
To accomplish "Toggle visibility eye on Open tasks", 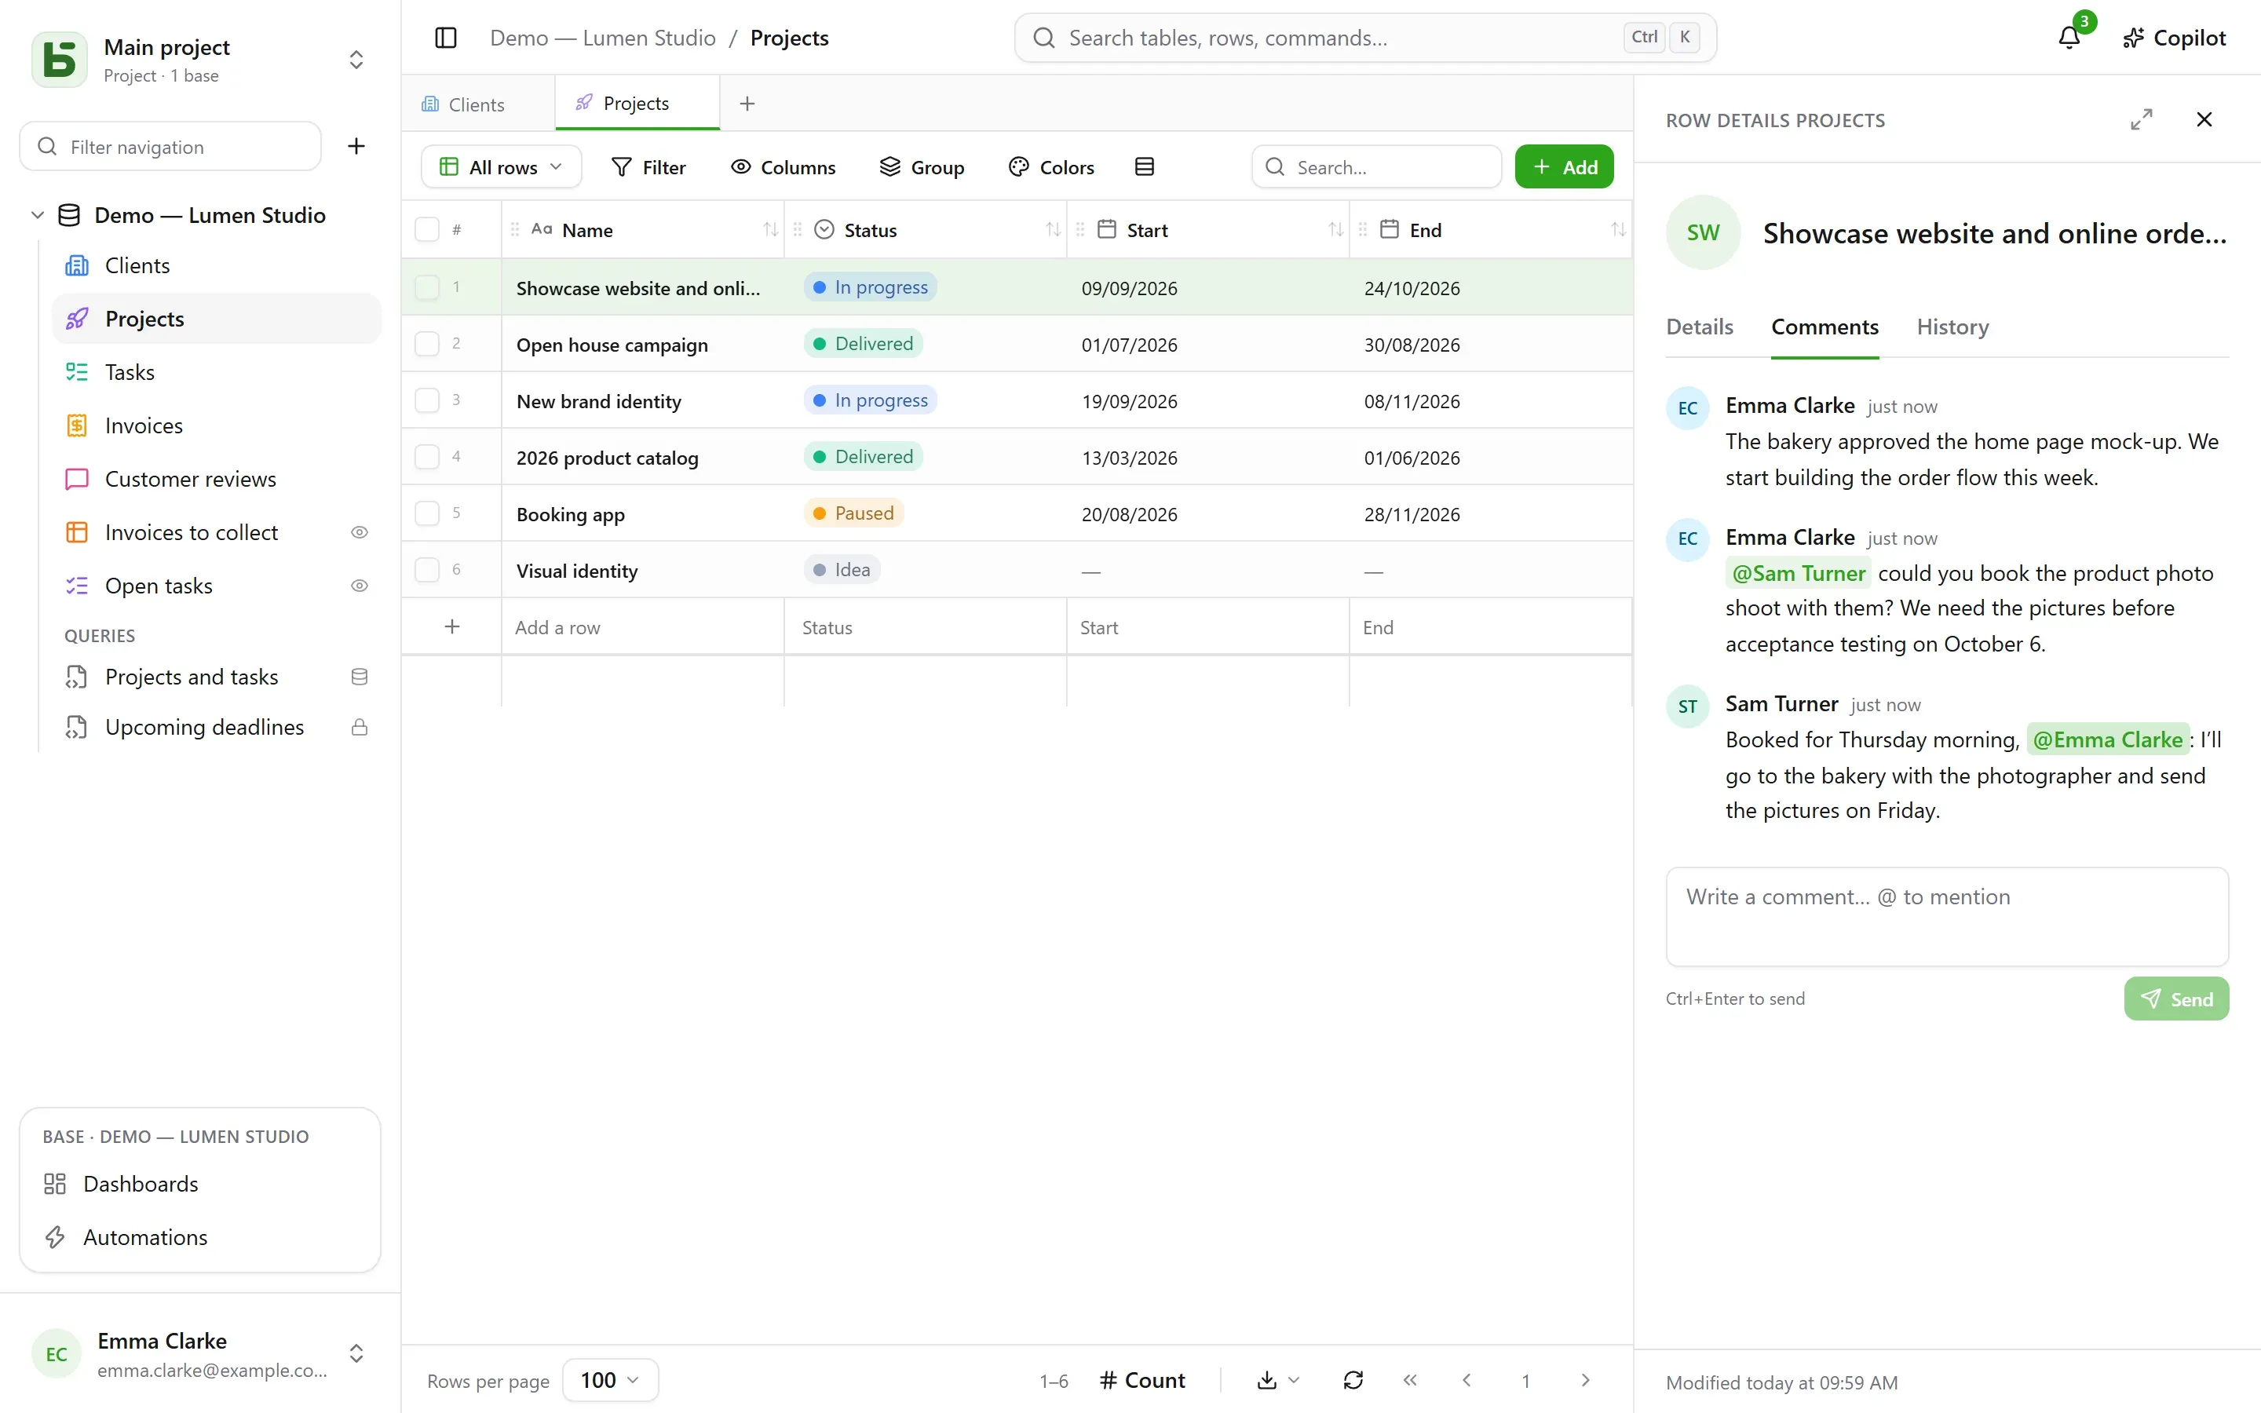I will pyautogui.click(x=359, y=586).
